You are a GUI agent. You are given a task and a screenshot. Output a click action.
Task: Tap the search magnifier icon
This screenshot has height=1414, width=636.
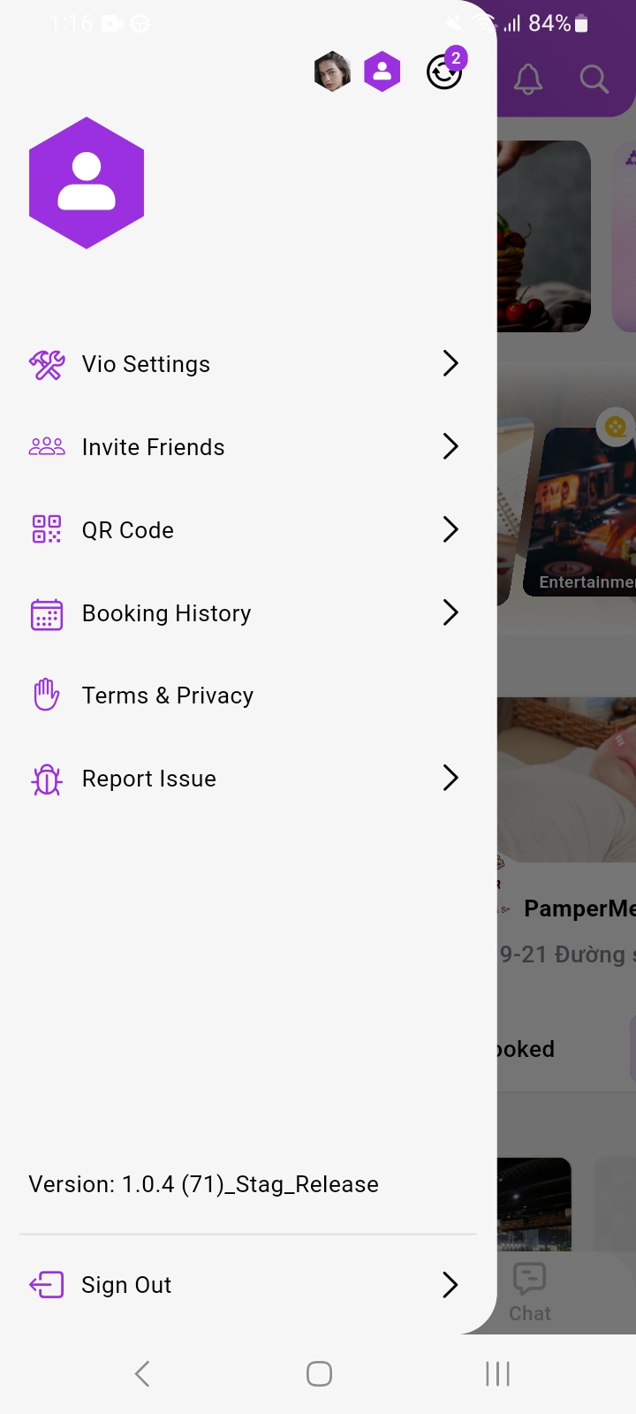[594, 80]
